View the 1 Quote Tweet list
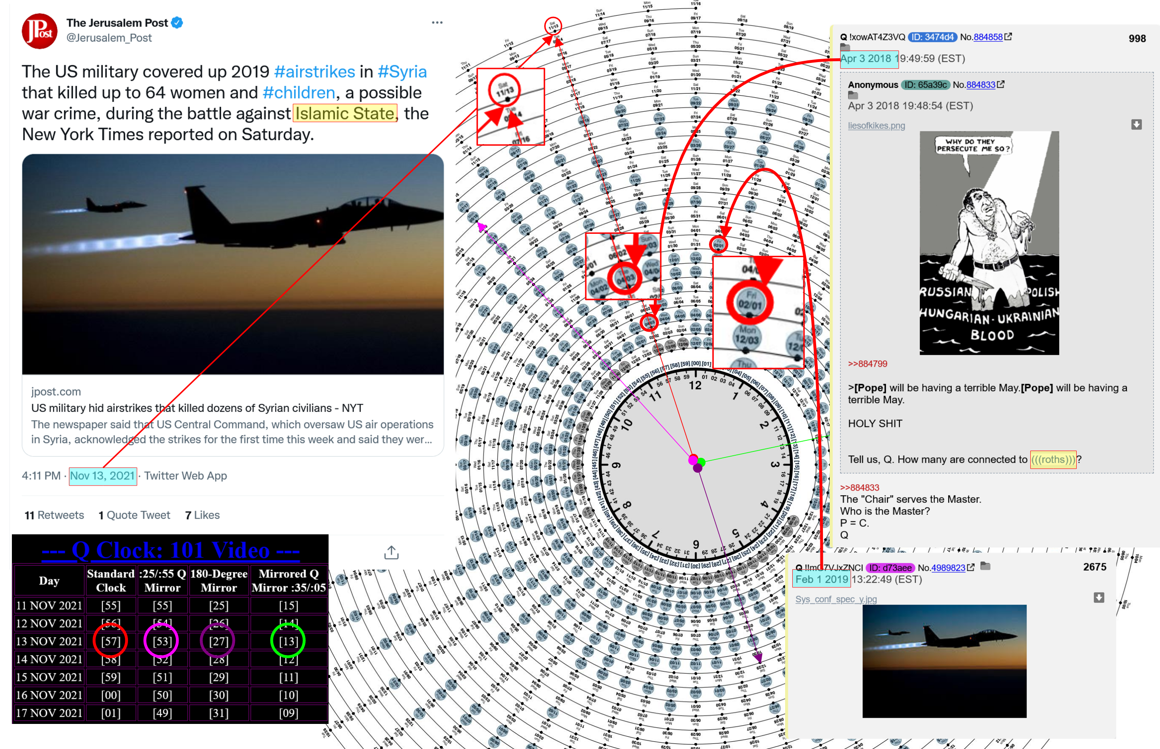 (x=134, y=515)
